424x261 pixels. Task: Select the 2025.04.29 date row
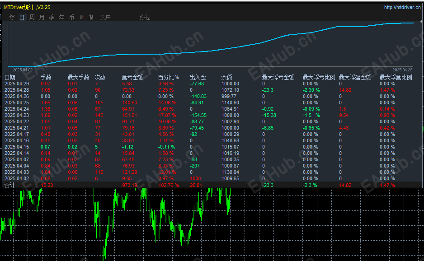(x=16, y=84)
